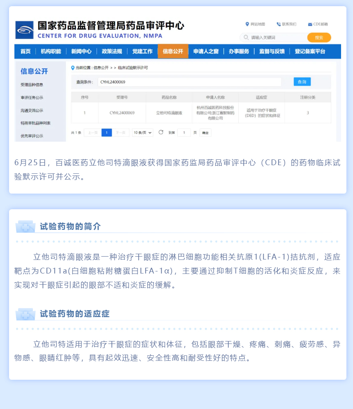The height and width of the screenshot is (409, 353).
Task: Click the 联系我们 phone icon
Action: (279, 24)
